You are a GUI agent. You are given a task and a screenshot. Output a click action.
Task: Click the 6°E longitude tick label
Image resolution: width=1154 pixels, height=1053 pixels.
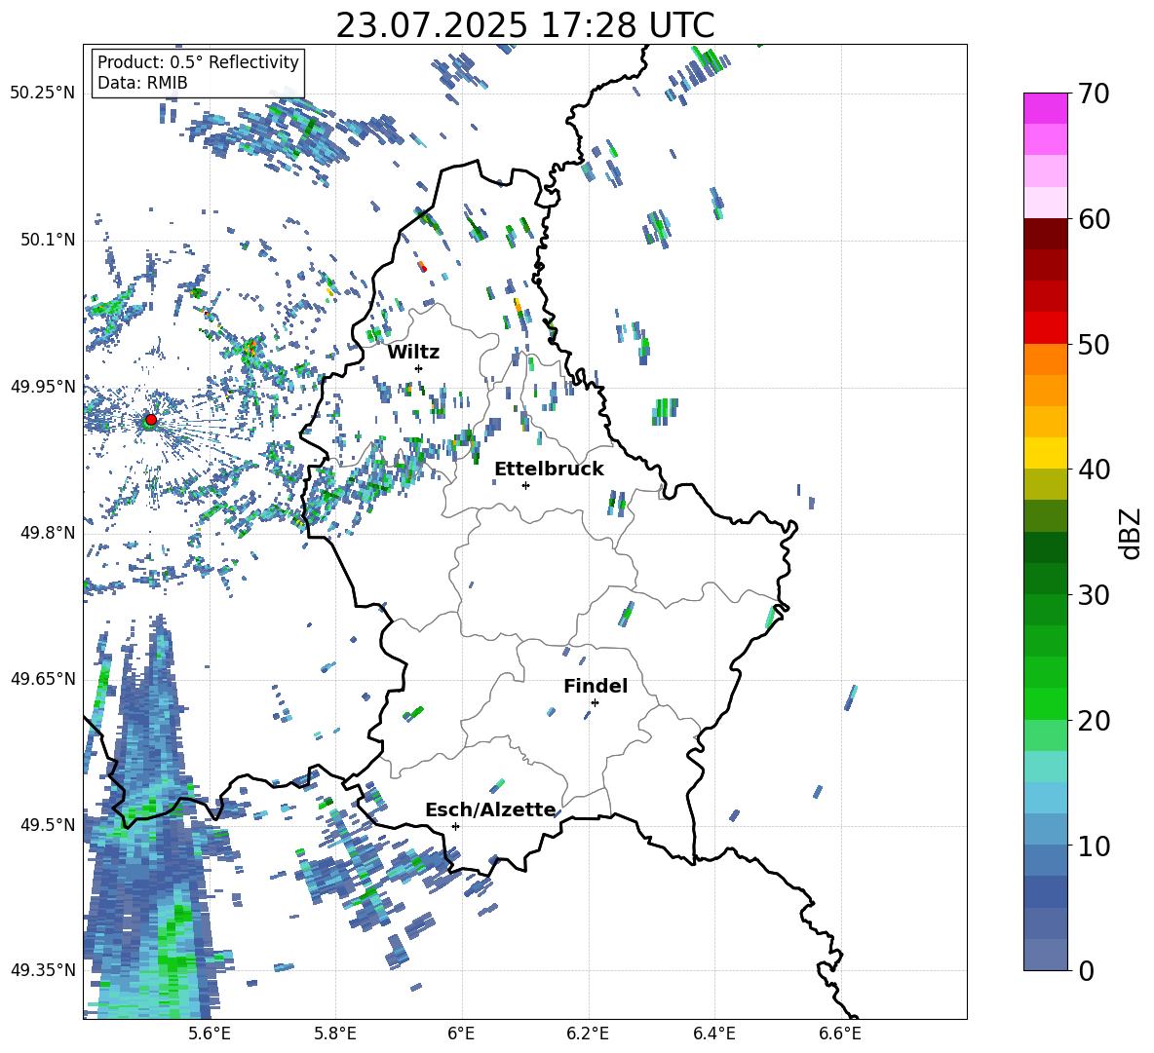coord(461,1034)
